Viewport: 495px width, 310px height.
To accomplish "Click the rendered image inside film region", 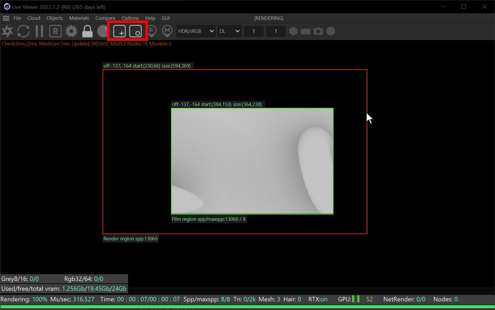I will click(252, 161).
